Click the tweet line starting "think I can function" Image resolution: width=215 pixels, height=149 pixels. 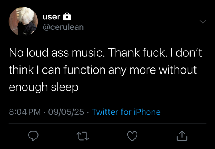tap(103, 70)
